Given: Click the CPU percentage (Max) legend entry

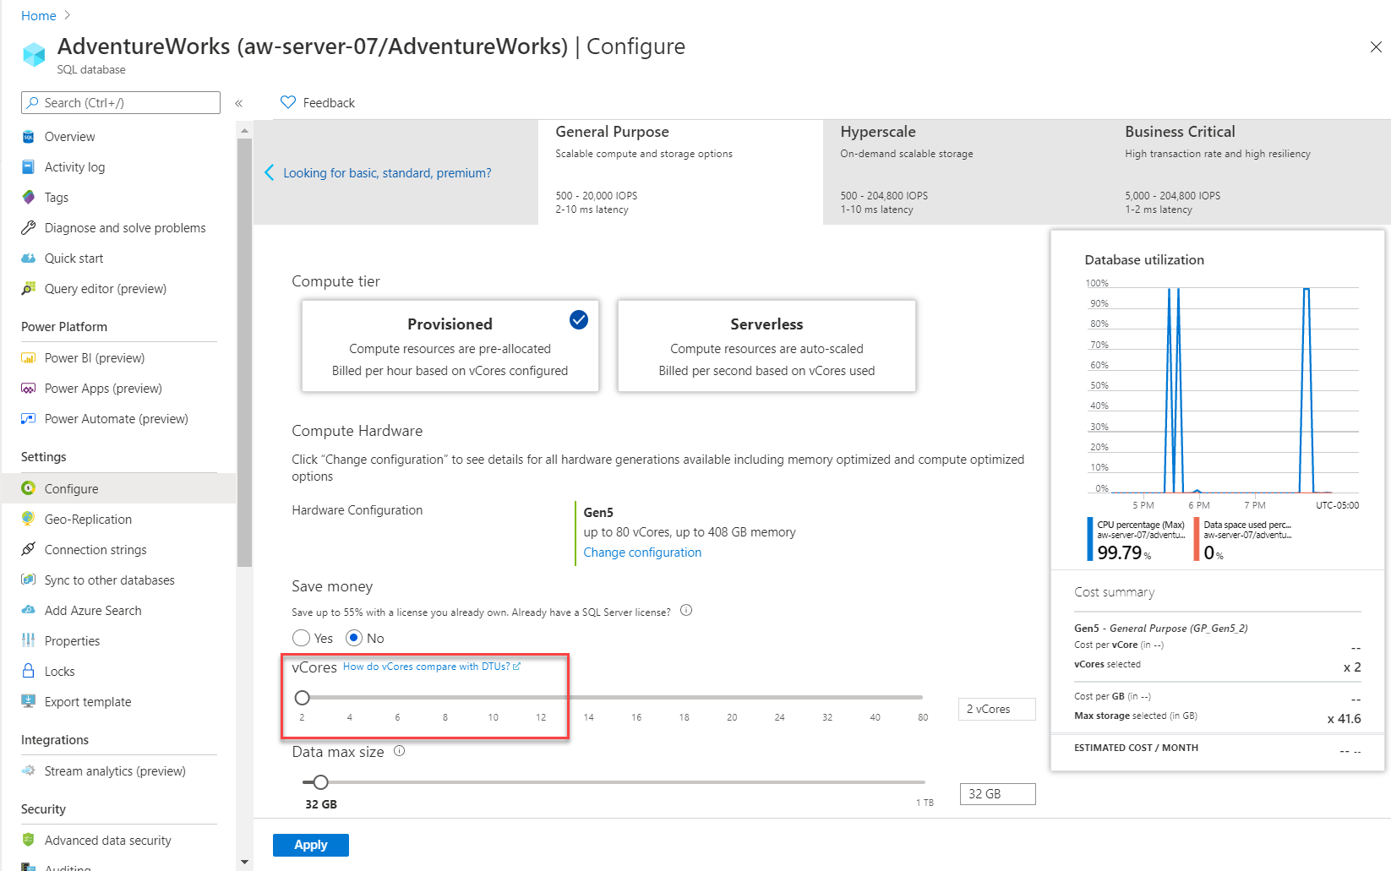Looking at the screenshot, I should point(1137,540).
